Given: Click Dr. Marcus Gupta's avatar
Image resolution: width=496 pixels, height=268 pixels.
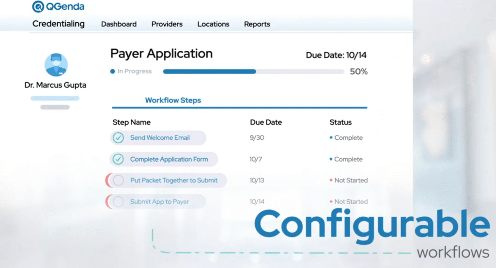Looking at the screenshot, I should pos(56,65).
